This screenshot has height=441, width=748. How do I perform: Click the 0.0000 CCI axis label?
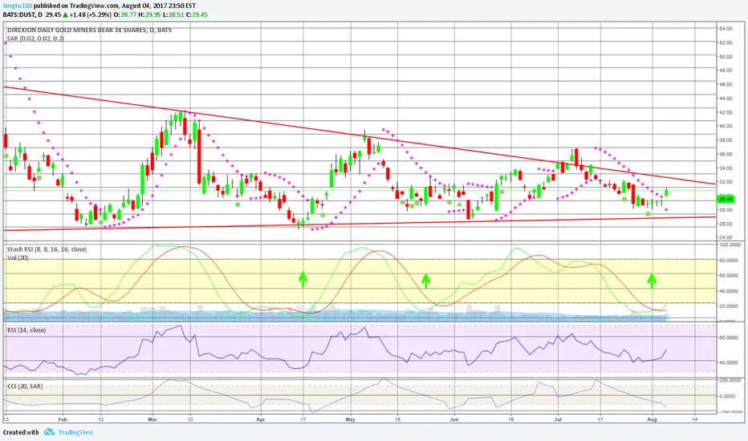727,396
